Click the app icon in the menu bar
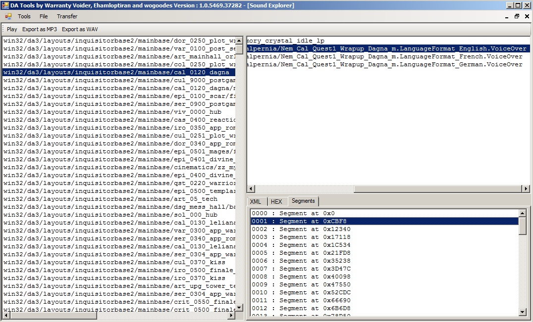The width and height of the screenshot is (533, 322). [x=8, y=16]
